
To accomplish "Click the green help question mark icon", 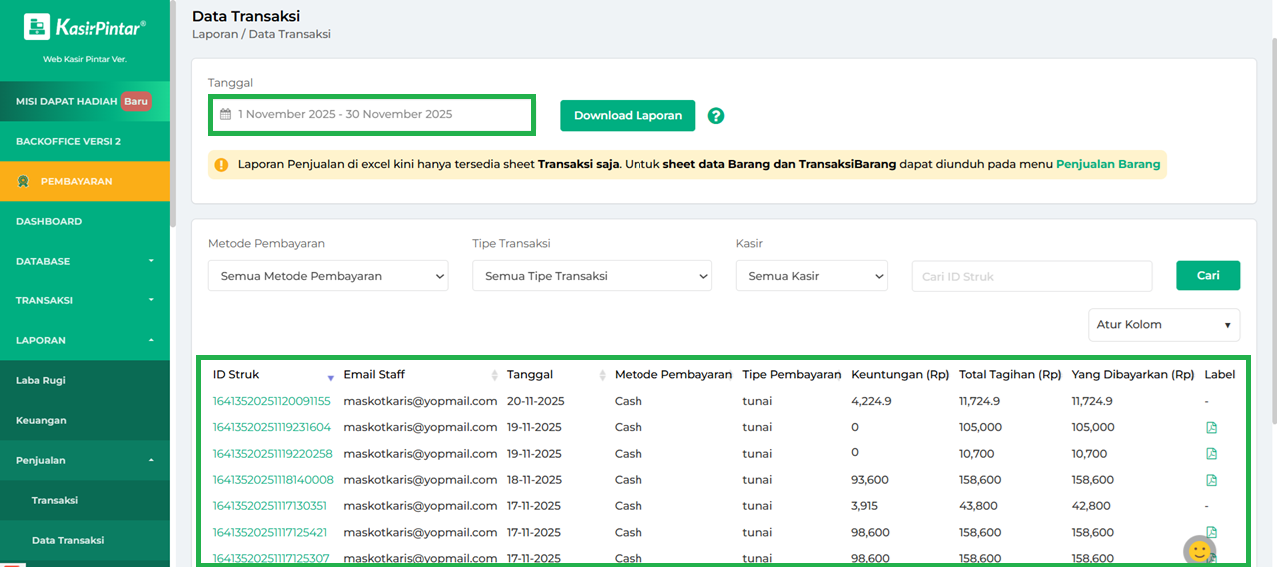I will point(715,116).
